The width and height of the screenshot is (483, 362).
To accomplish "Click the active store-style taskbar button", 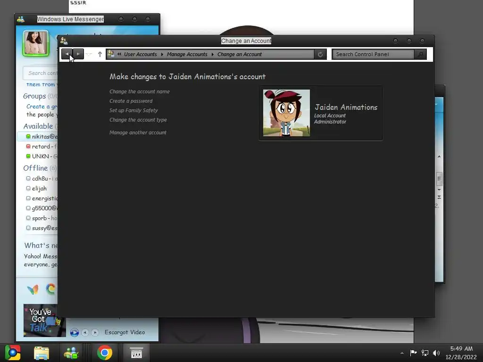I will pos(136,353).
